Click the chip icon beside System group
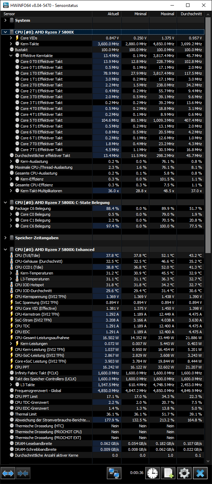This screenshot has width=212, height=484. [12, 20]
